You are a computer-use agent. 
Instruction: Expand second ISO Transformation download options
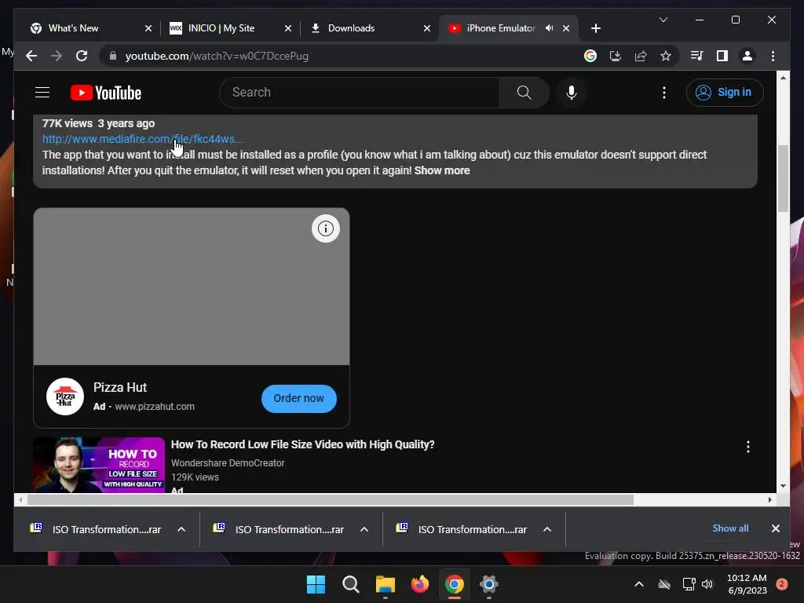click(364, 529)
